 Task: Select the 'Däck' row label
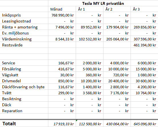(x=24, y=105)
